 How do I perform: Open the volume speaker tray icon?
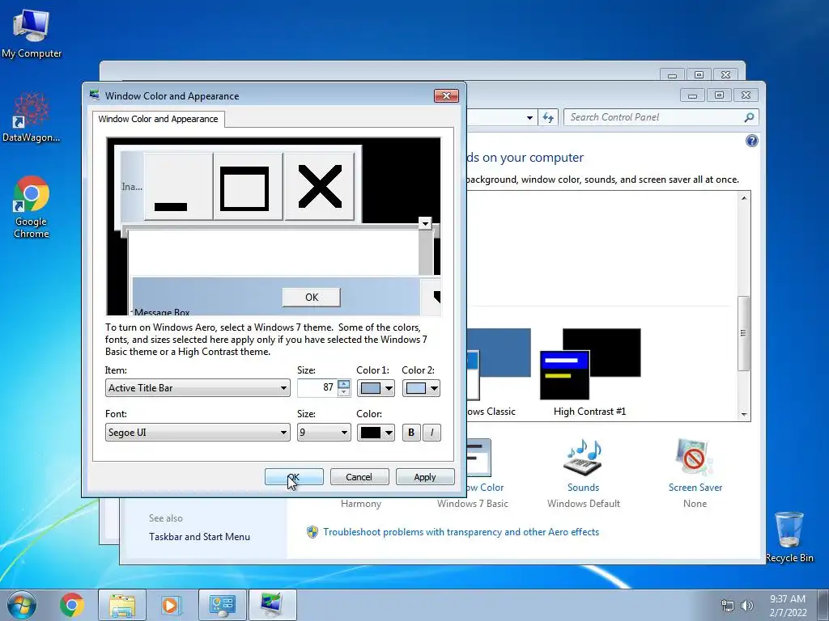pyautogui.click(x=746, y=606)
